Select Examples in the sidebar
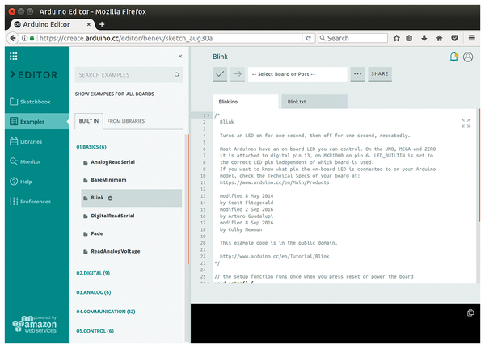 tap(36, 121)
